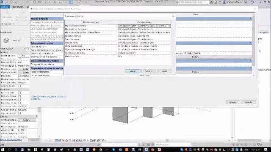Click Aceptar in the energy settings dialog

[232, 102]
